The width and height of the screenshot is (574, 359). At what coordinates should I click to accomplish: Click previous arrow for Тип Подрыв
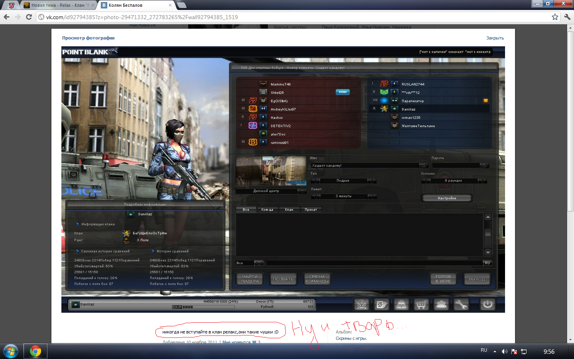coord(315,181)
